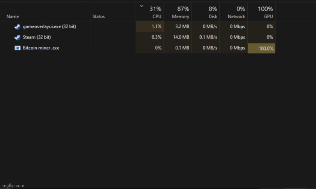Sort processes by the Status column
Viewport: 316px width, 189px height.
point(98,17)
